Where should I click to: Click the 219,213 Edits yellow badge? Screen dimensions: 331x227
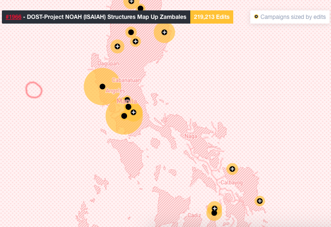point(212,17)
